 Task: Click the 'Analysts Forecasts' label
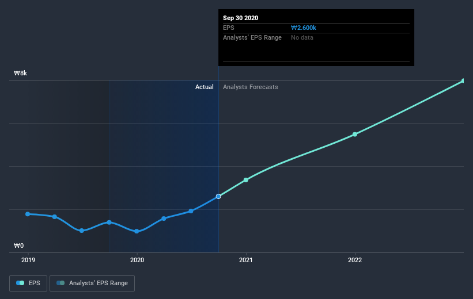[x=251, y=87]
